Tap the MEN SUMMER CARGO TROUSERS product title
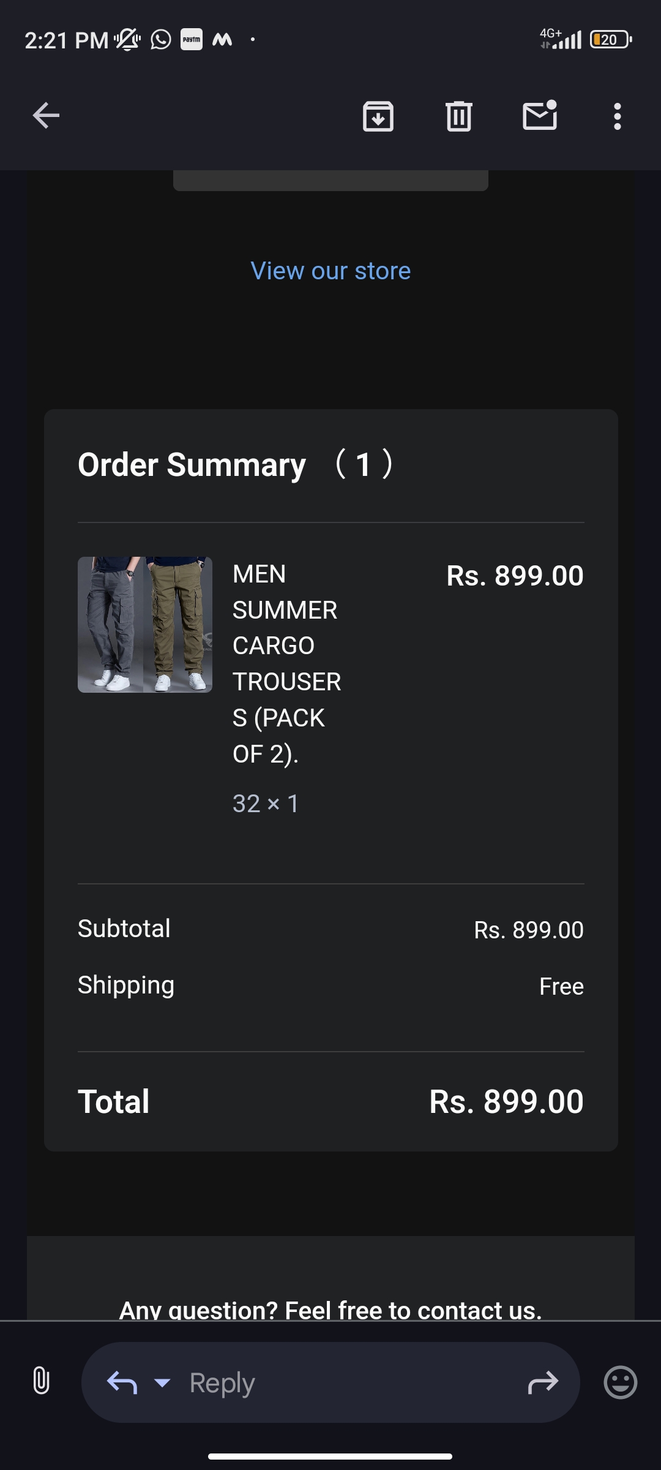This screenshot has height=1470, width=661. (286, 663)
